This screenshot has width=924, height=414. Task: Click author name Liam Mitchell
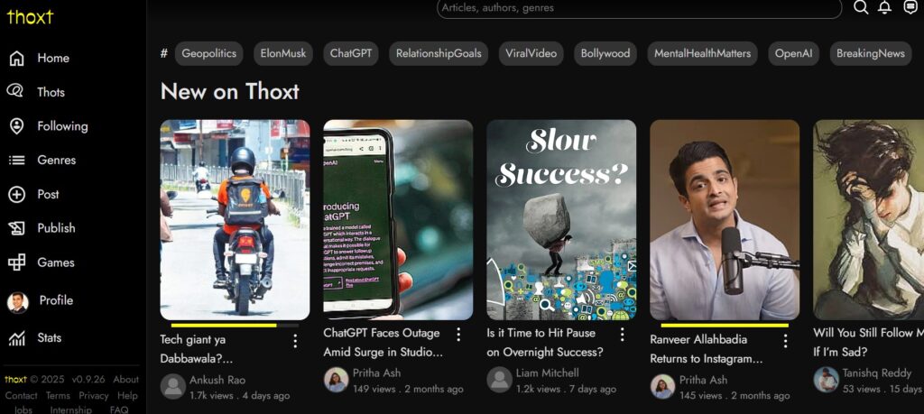click(x=548, y=373)
